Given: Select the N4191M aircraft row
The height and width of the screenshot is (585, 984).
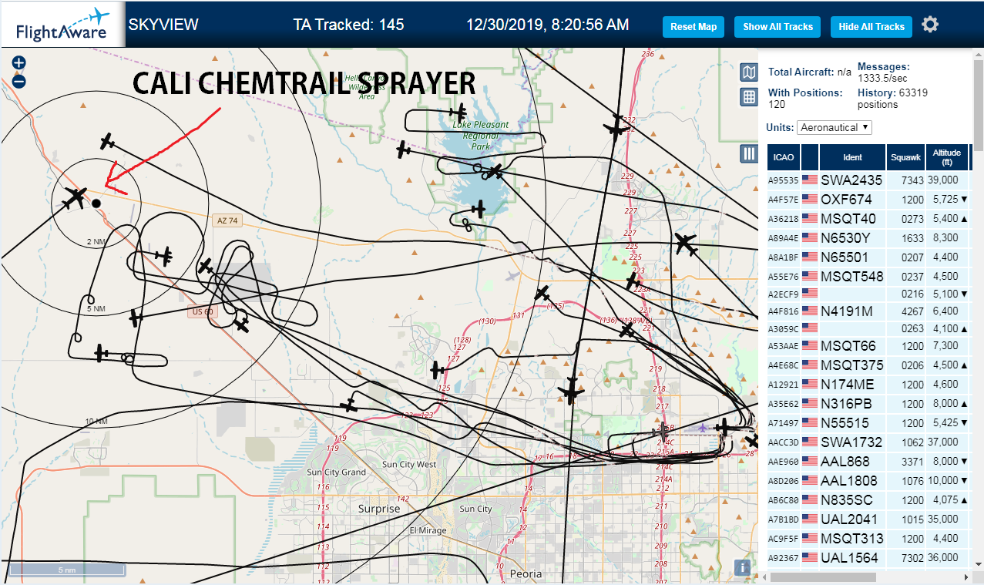Looking at the screenshot, I should coord(868,311).
